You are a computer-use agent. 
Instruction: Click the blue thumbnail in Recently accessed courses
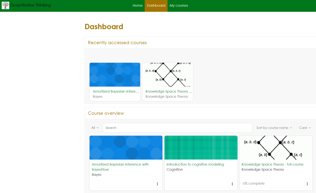click(115, 75)
